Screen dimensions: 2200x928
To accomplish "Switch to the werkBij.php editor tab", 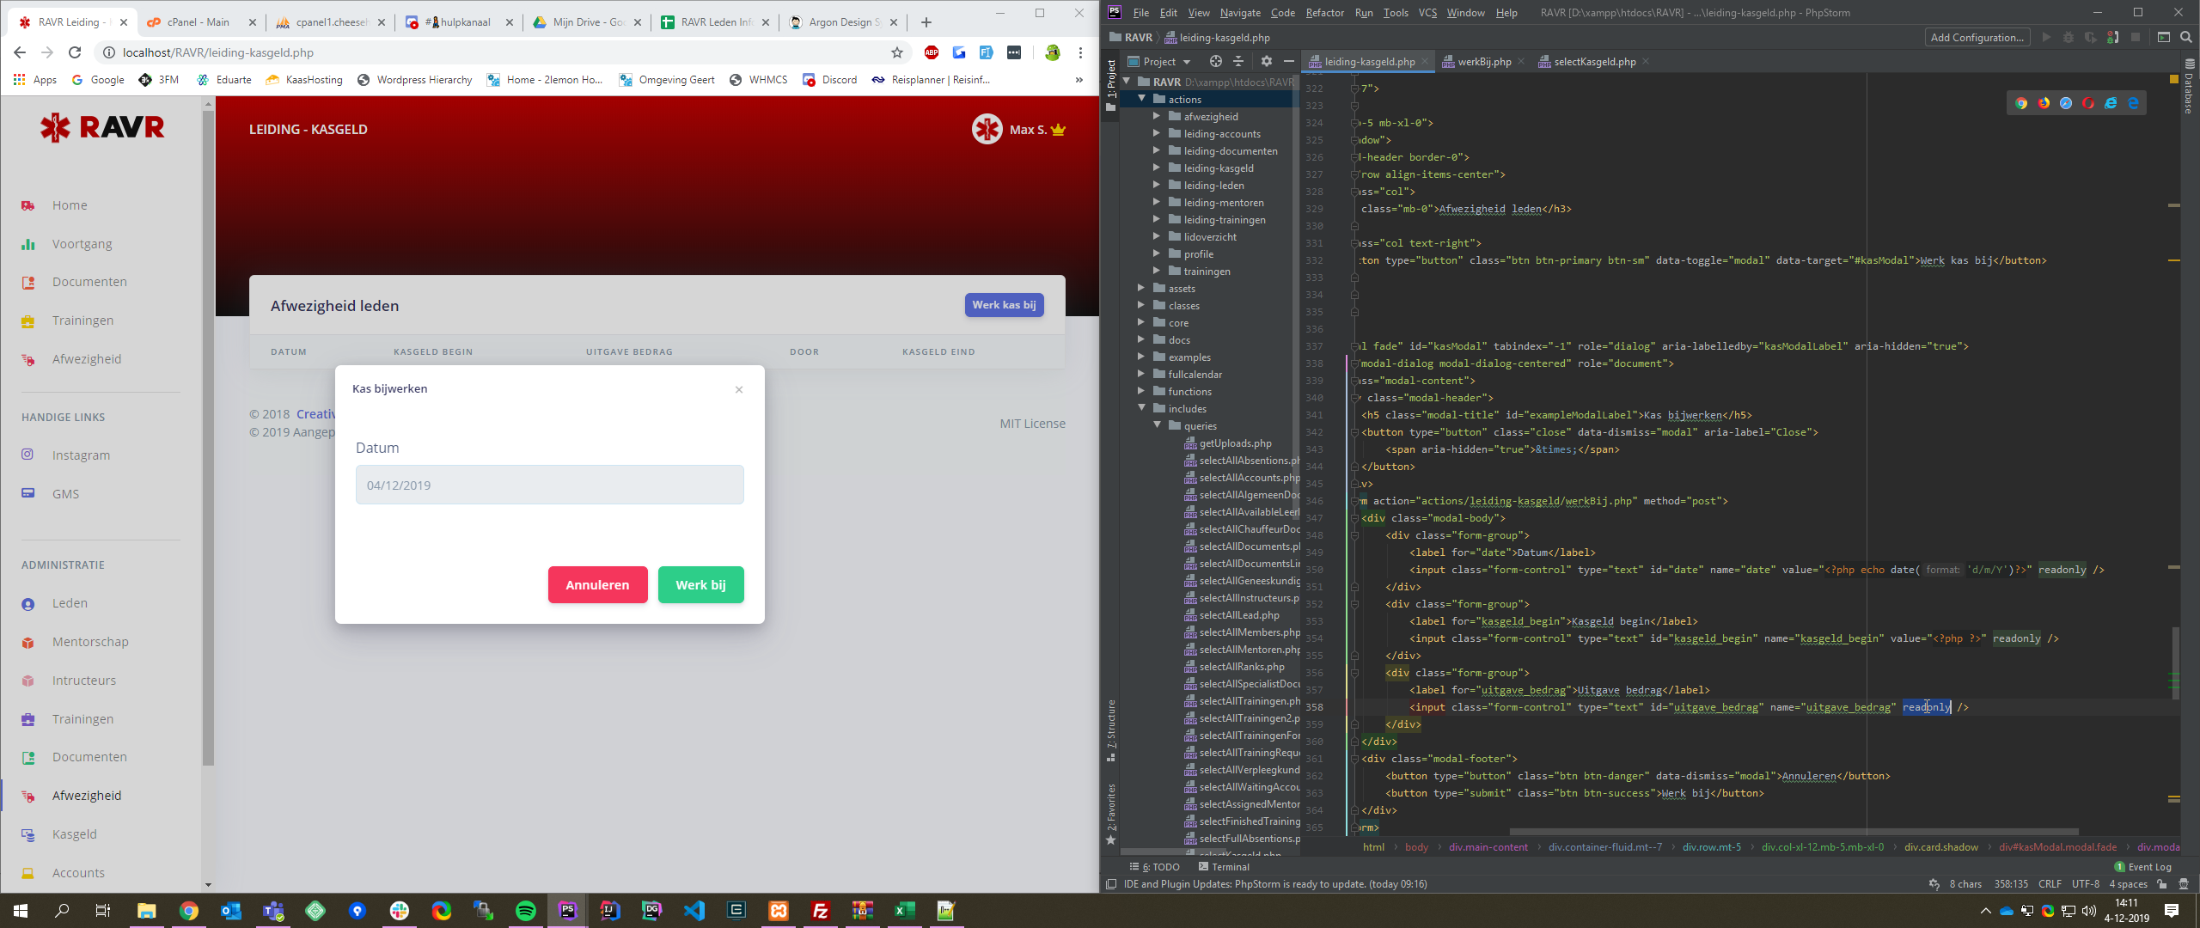I will pos(1483,62).
